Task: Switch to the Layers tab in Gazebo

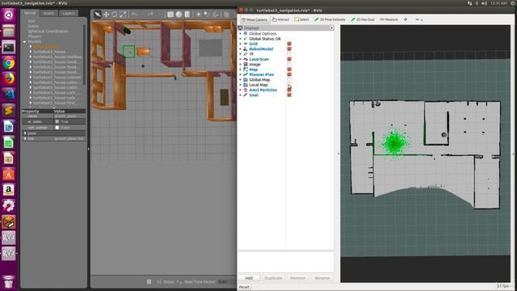Action: (68, 13)
